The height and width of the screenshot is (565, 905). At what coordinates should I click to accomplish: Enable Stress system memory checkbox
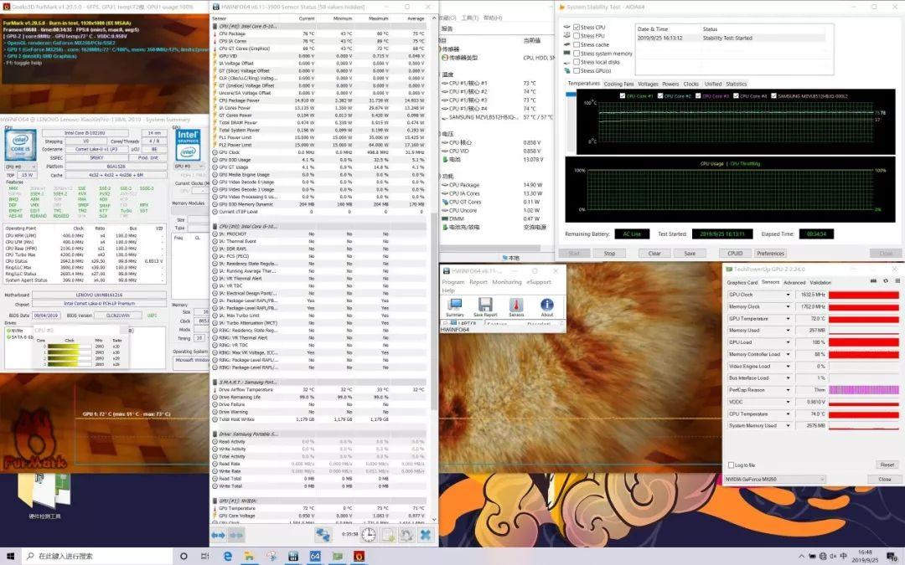coord(576,53)
